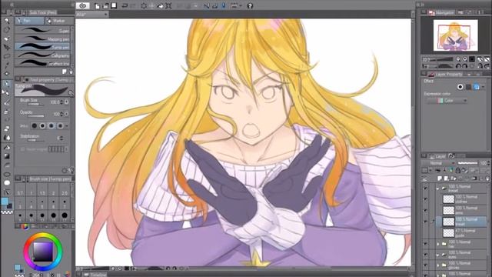This screenshot has height=277, width=492.
Task: Undo the last action in command bar
Action: tap(125, 5)
